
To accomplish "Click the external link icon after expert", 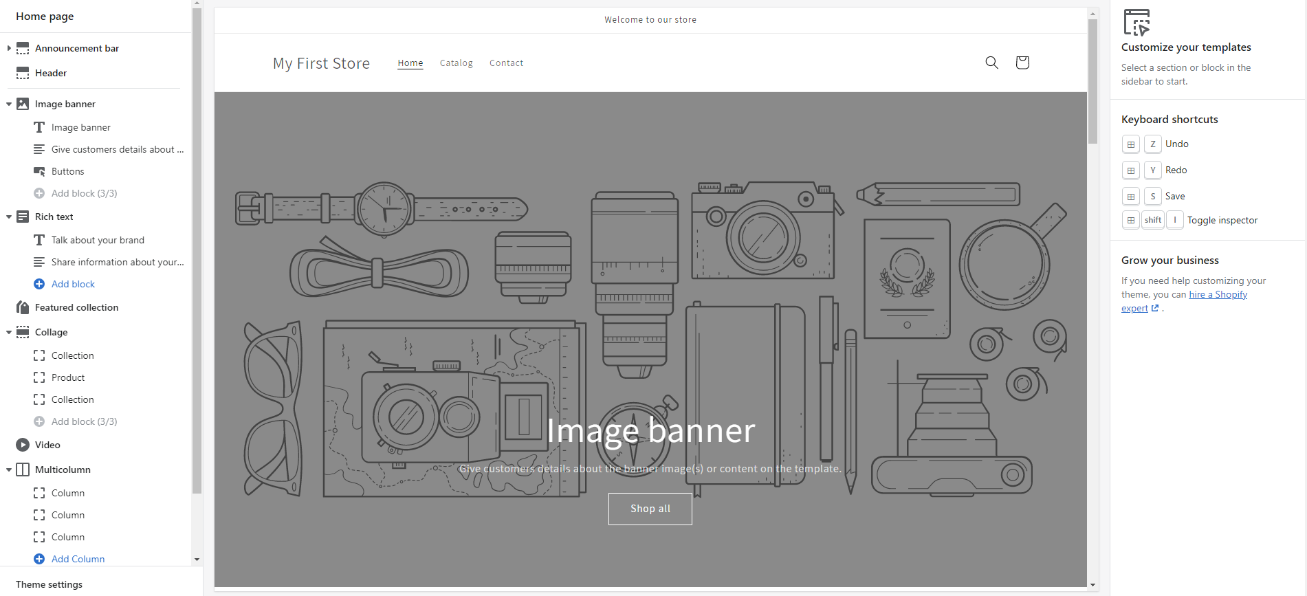I will (1155, 308).
